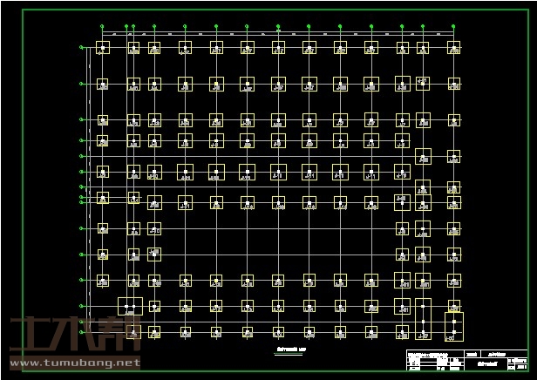Pick the topmost green axis bubble on left side
The height and width of the screenshot is (380, 537).
pos(82,46)
